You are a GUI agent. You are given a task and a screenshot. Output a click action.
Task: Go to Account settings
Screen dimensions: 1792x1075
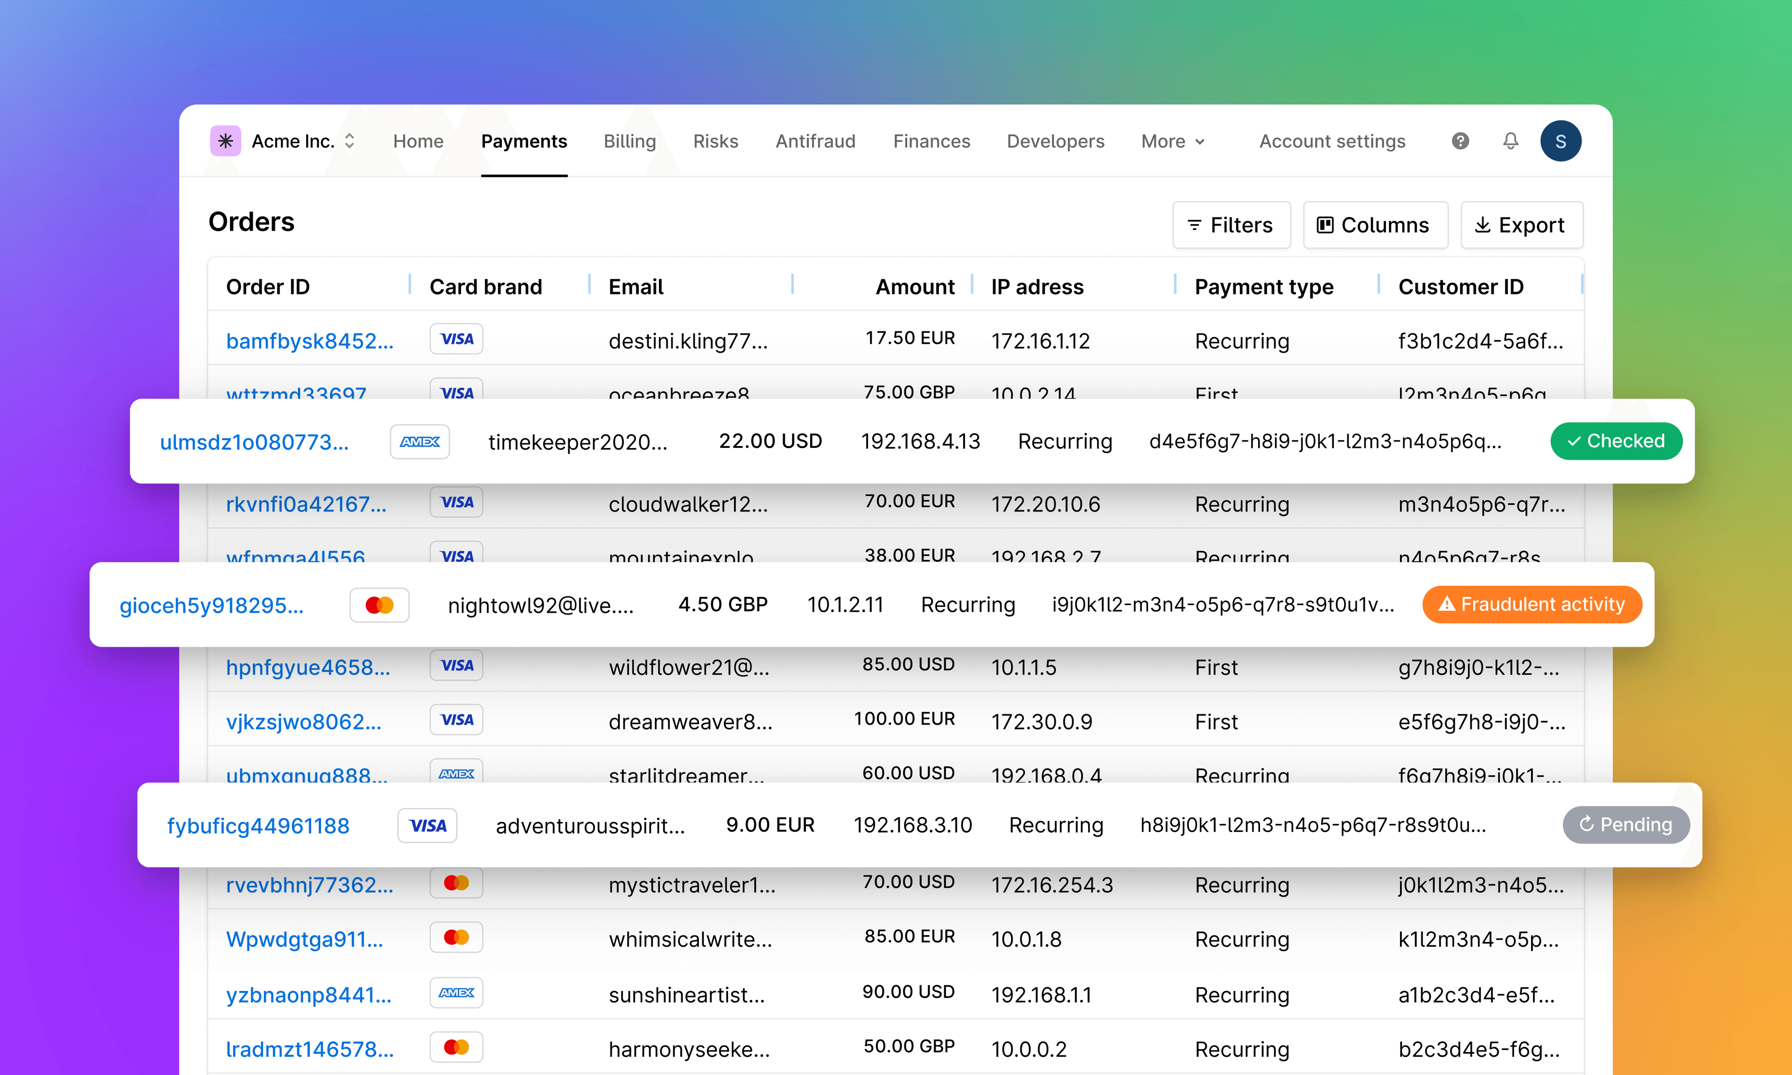(x=1331, y=141)
